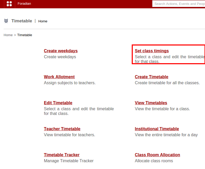The height and width of the screenshot is (169, 205).
Task: Open the Institutional Timetable link
Action: [x=157, y=129]
